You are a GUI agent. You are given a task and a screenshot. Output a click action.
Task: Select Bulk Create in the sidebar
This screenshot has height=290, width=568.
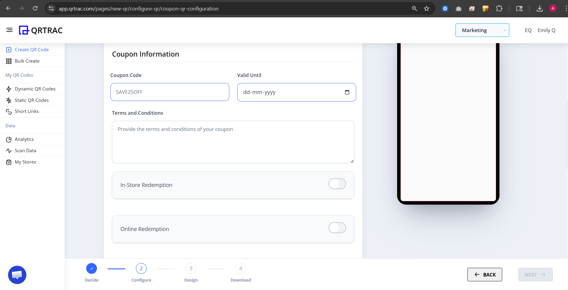pos(27,61)
